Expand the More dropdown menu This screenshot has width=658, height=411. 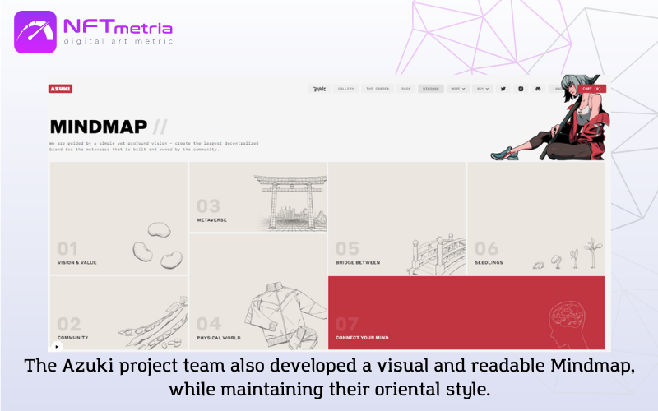point(458,89)
